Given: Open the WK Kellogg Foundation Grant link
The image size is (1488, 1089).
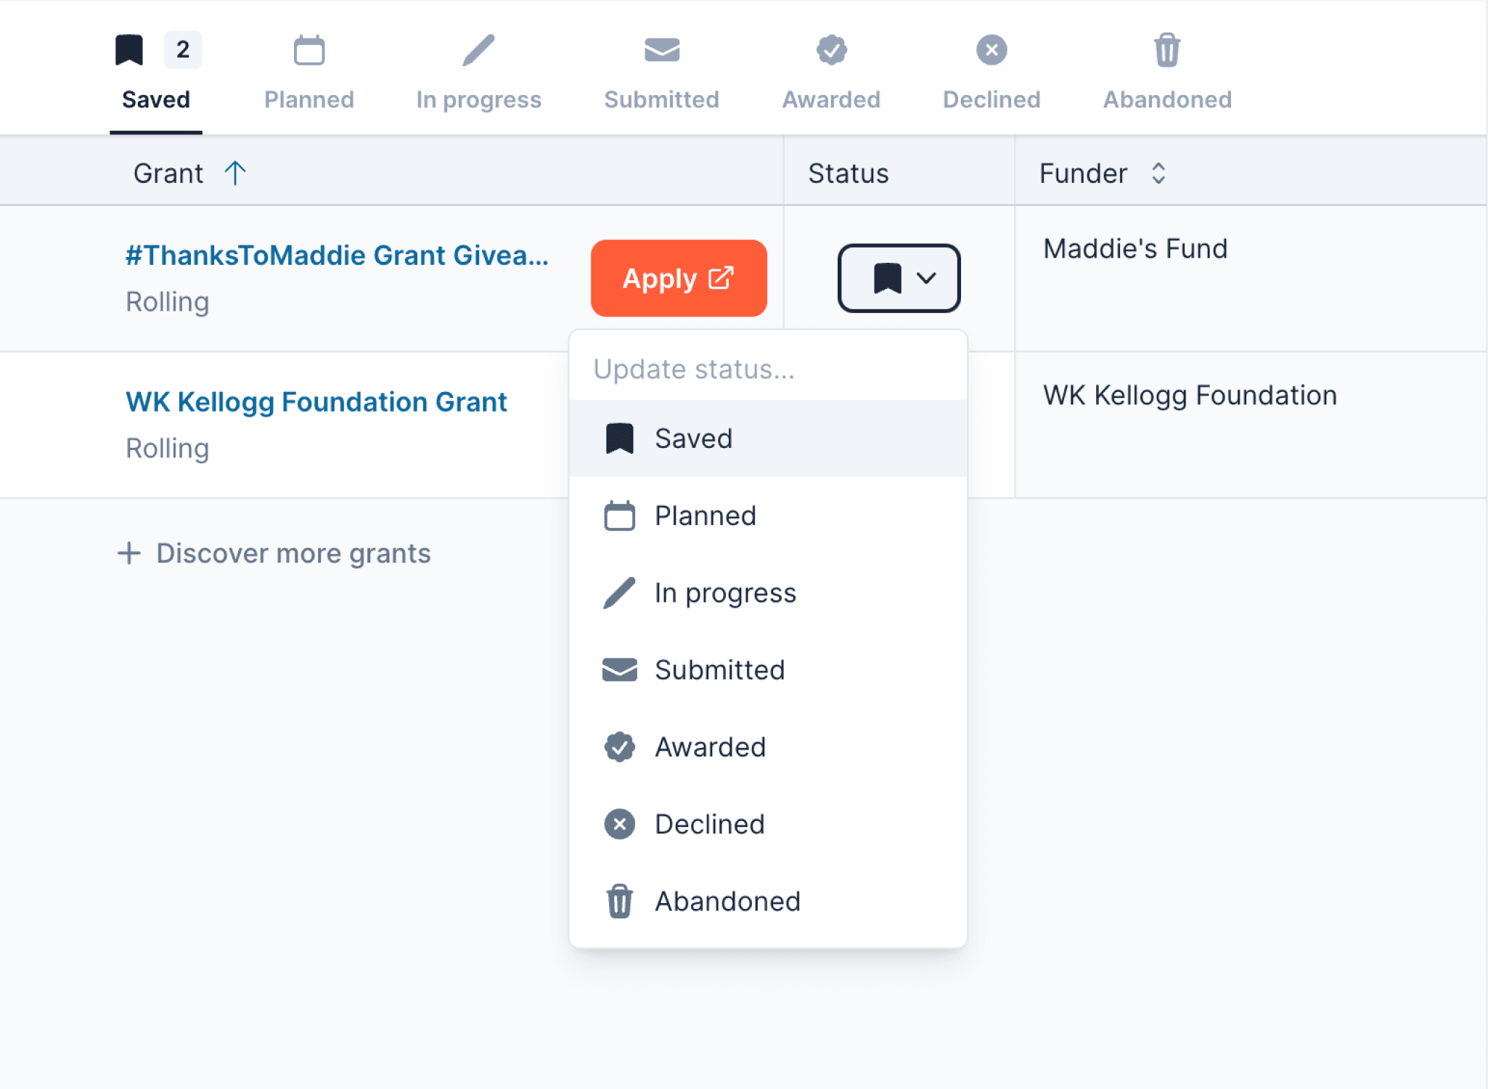Looking at the screenshot, I should (x=316, y=401).
